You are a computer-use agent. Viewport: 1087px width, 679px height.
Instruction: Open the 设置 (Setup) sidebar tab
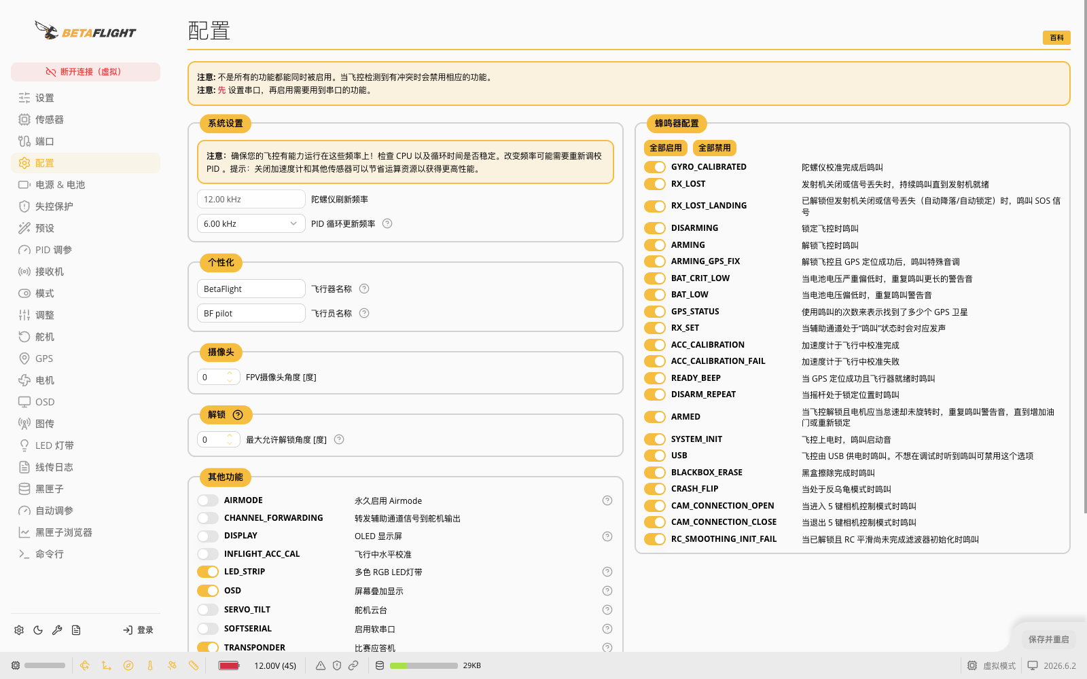coord(86,98)
